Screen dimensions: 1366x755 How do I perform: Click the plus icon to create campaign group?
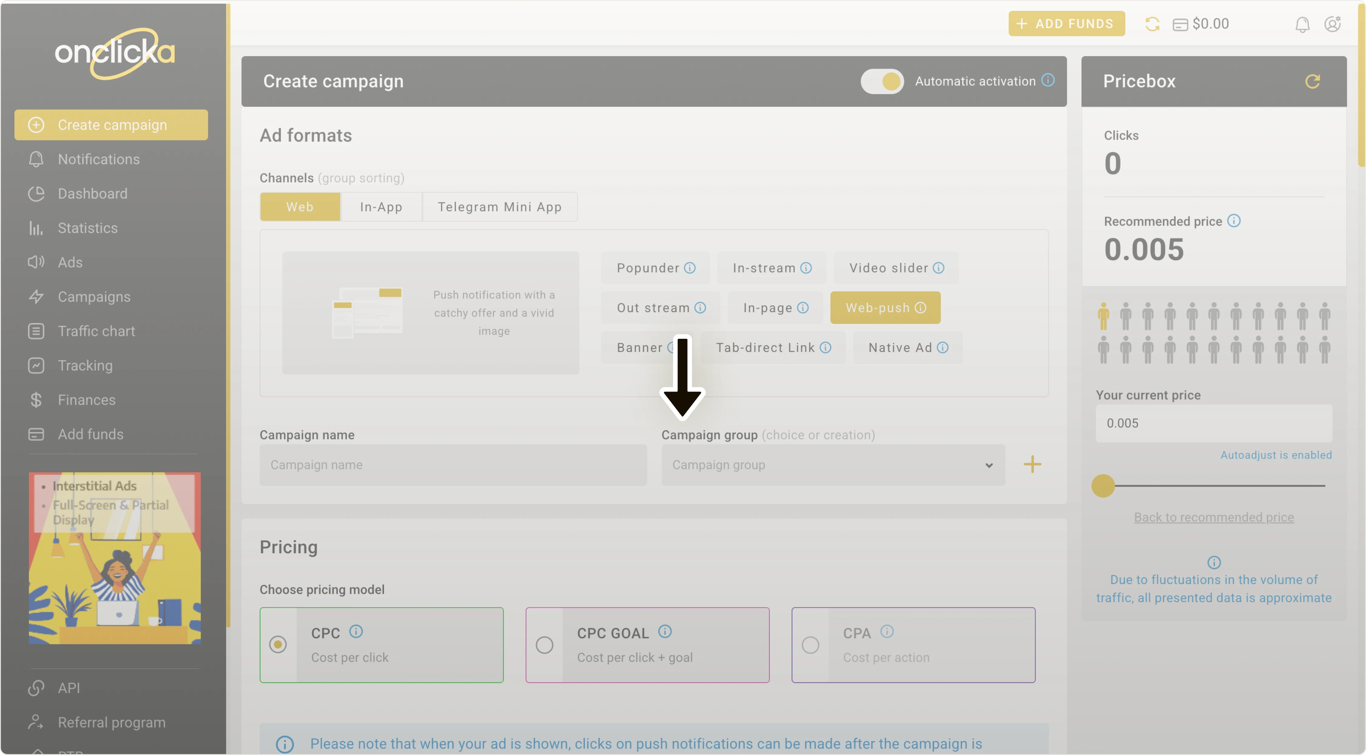tap(1032, 464)
